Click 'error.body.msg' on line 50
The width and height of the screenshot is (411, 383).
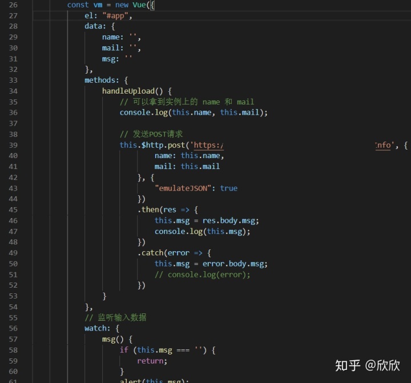tap(233, 264)
